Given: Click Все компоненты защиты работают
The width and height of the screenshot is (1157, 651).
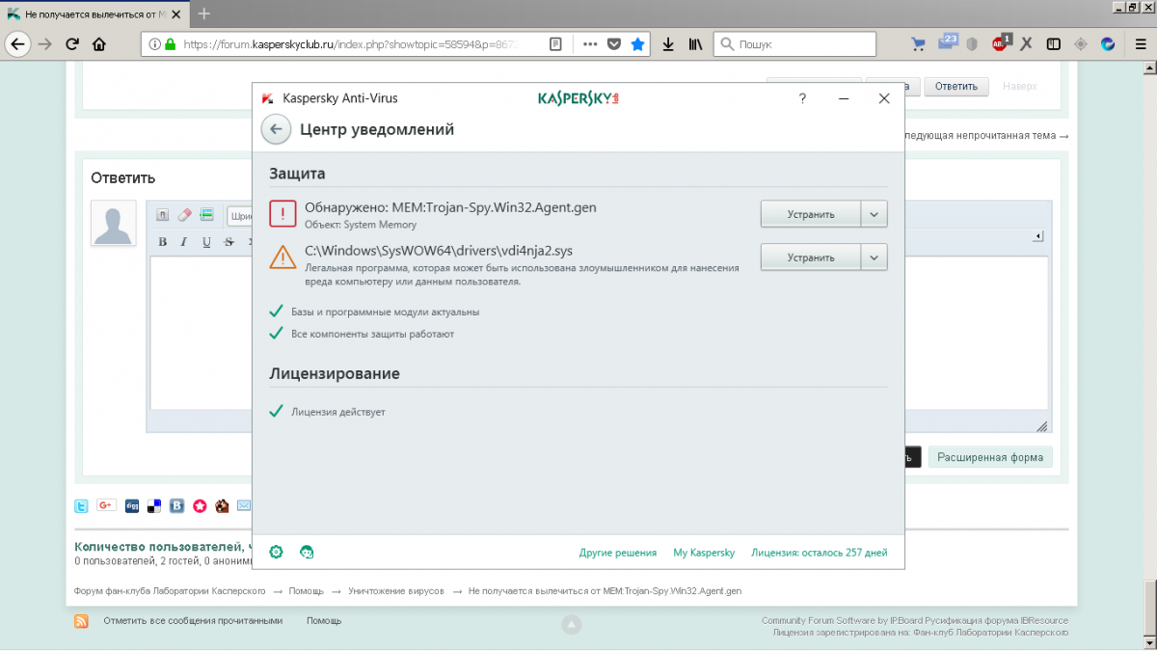Looking at the screenshot, I should 372,334.
